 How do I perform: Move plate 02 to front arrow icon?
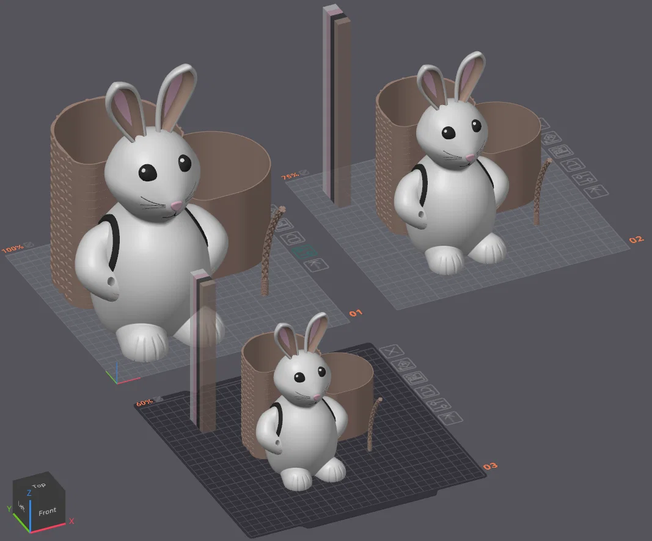click(596, 191)
